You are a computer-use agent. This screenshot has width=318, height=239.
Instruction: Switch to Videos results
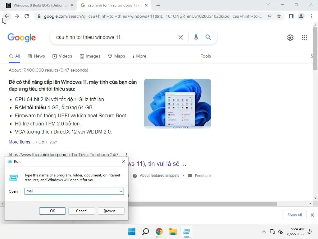(62, 56)
